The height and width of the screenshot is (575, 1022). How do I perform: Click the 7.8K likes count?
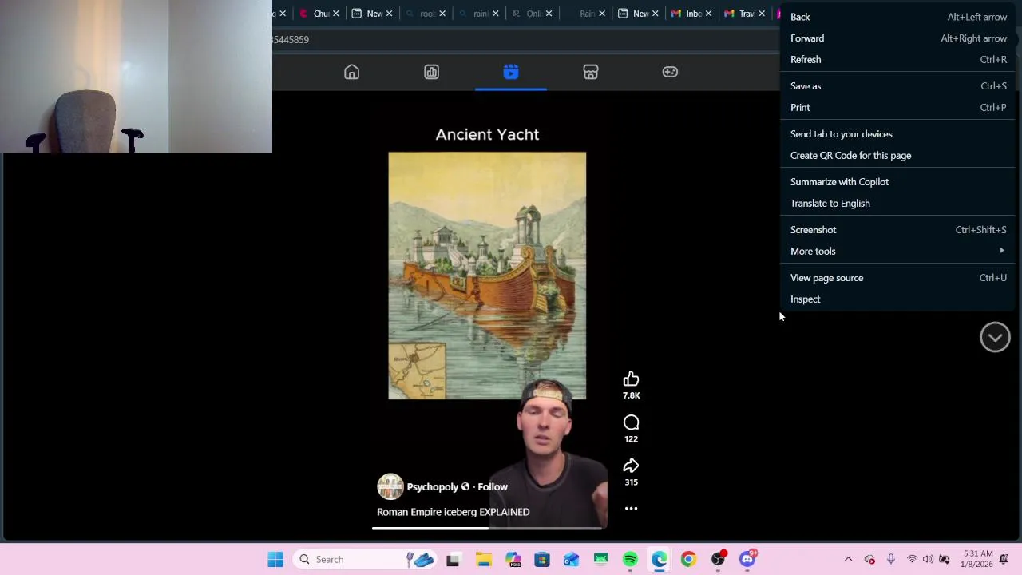click(x=631, y=395)
